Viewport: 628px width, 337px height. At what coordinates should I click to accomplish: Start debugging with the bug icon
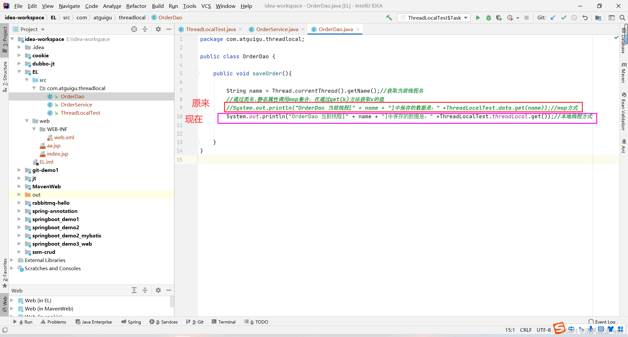[x=488, y=18]
